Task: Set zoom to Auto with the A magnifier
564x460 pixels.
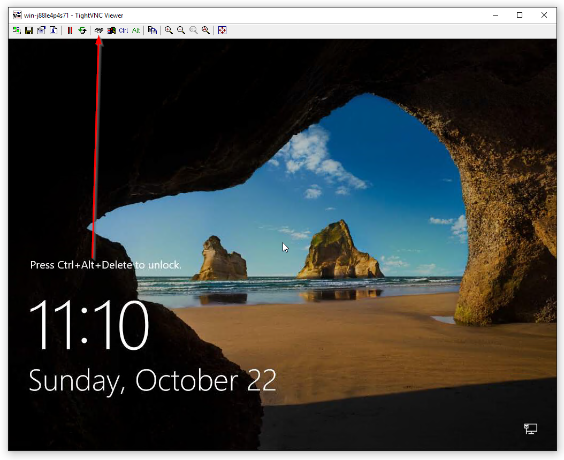Action: pyautogui.click(x=205, y=30)
